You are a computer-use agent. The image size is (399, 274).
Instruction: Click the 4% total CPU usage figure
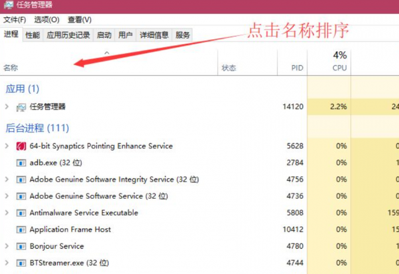click(340, 55)
